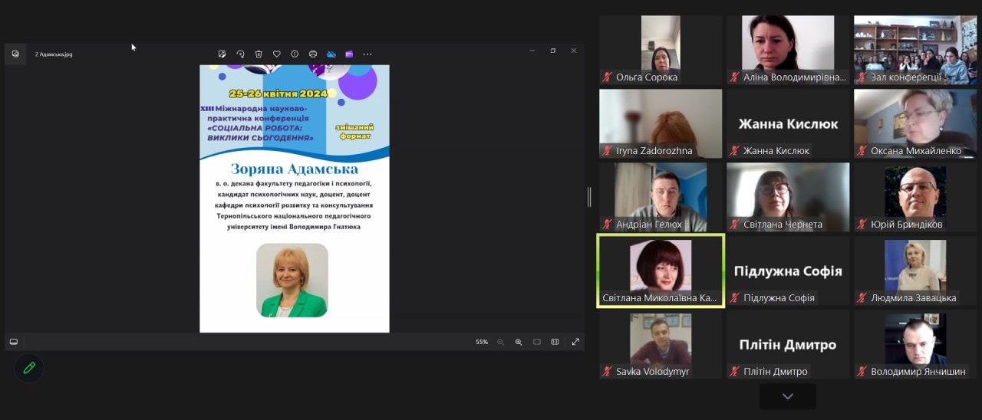Open file info with the info icon
Viewport: 982px width, 420px height.
coord(295,54)
